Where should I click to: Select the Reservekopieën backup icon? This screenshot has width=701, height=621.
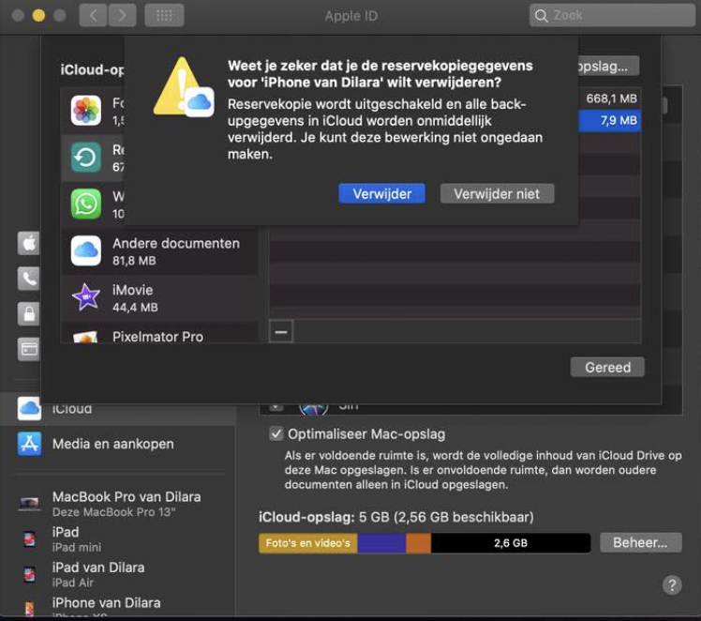coord(86,157)
